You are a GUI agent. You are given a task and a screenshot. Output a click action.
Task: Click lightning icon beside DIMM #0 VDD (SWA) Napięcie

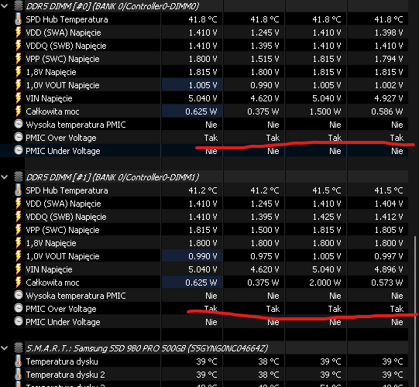tap(18, 33)
